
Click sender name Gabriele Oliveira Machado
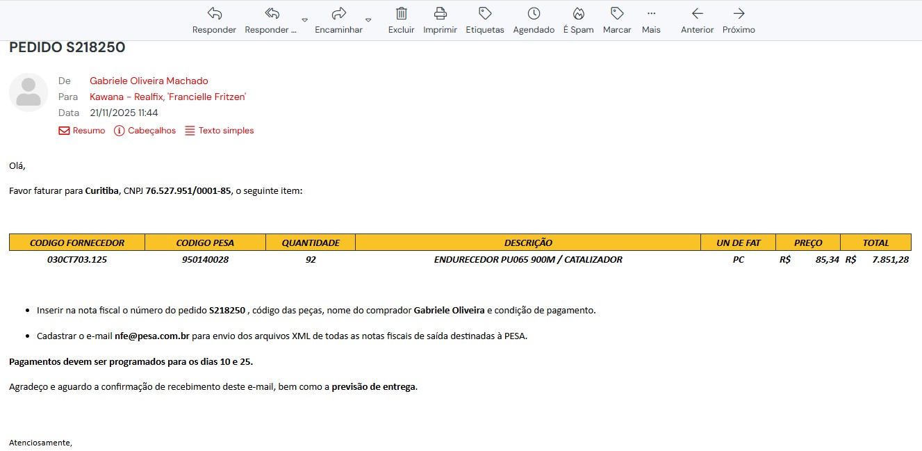(149, 81)
